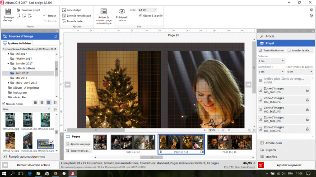The image size is (316, 177).
Task: Activate automatic page layout
Action: click(103, 17)
